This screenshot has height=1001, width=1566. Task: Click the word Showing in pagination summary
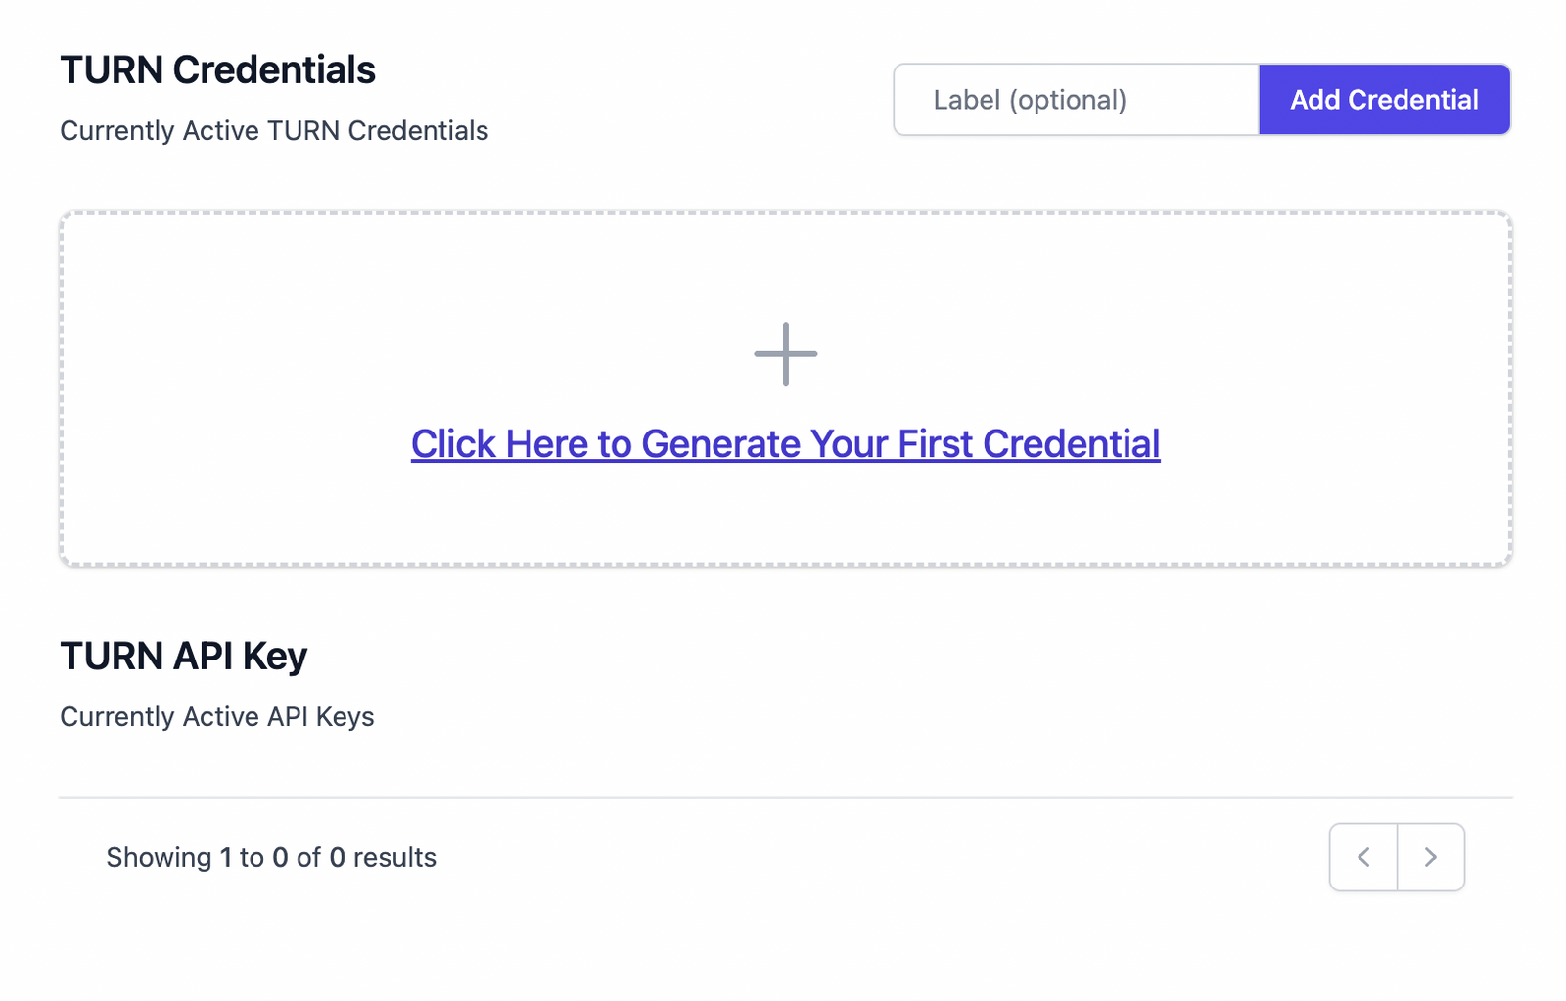(x=159, y=858)
